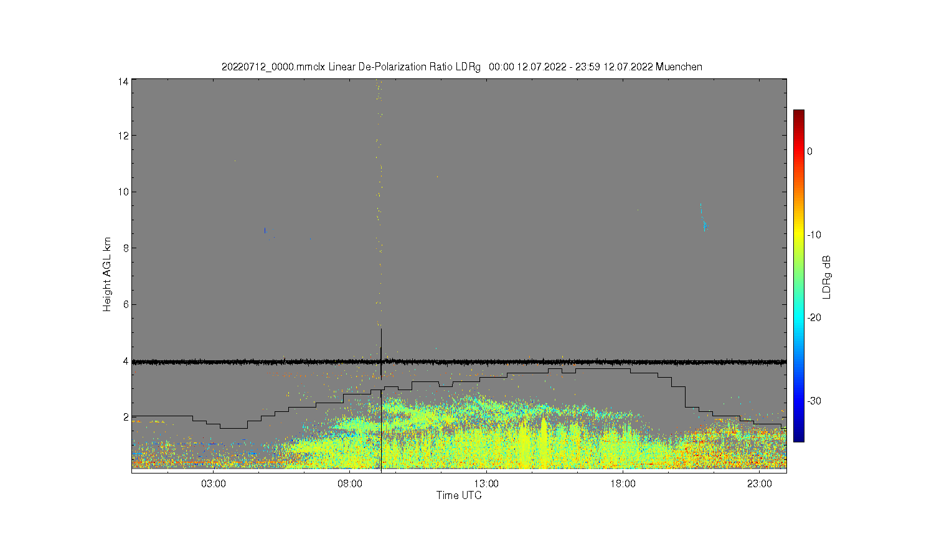Click the horizontal black noise line at 4 km
Viewport: 934px width, 560px height.
(459, 362)
